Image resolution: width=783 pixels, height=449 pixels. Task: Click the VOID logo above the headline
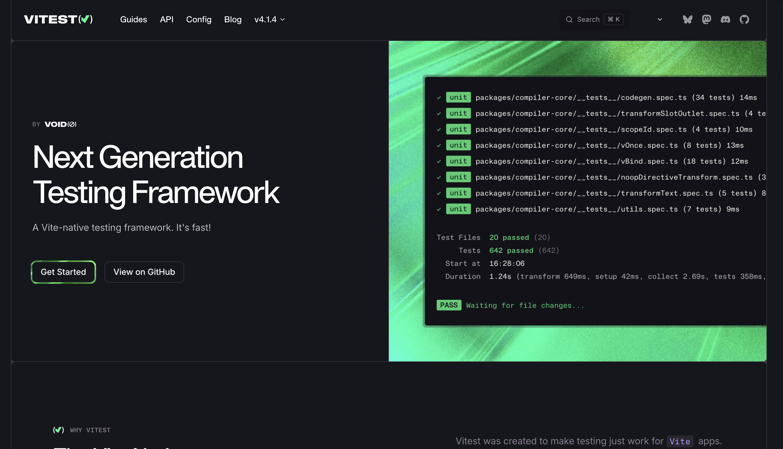point(60,124)
